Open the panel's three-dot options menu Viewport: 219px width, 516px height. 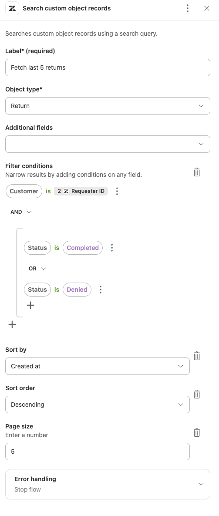click(187, 9)
